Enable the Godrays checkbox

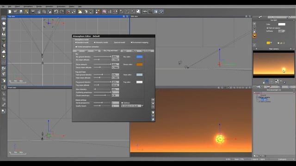click(x=122, y=103)
